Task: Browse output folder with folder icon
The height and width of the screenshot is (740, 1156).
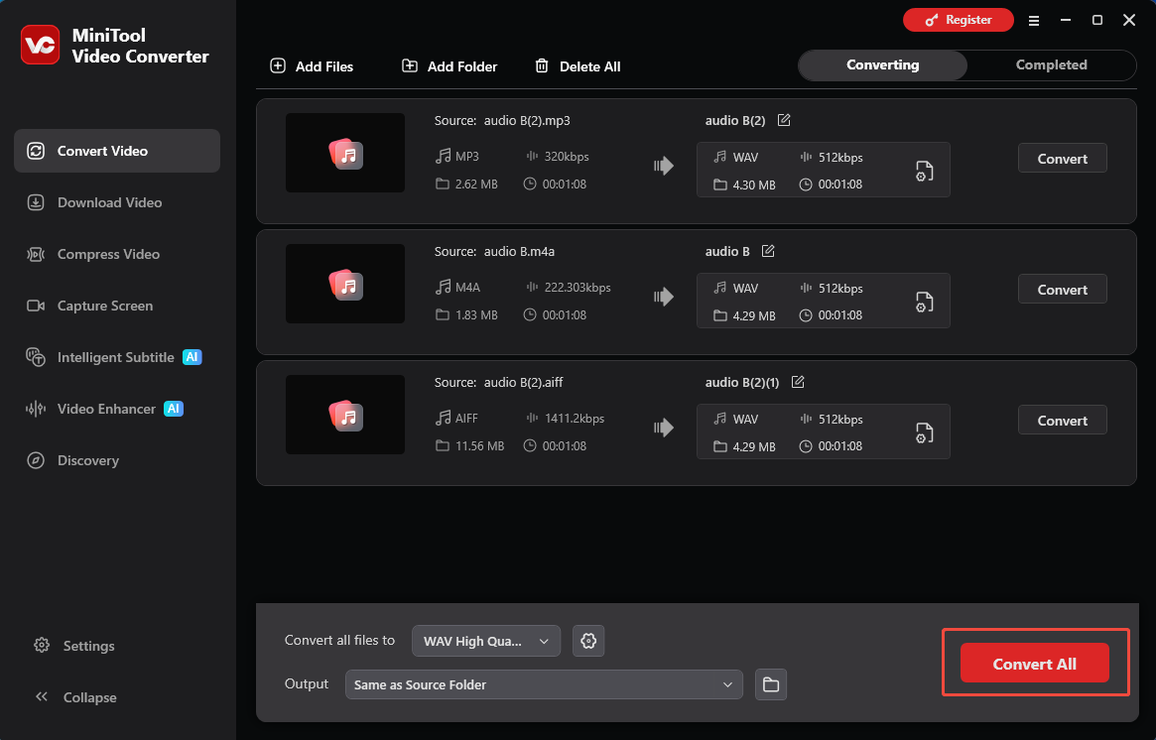Action: (770, 684)
